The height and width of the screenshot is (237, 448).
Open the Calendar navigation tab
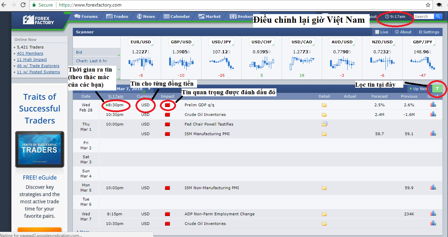pos(177,17)
